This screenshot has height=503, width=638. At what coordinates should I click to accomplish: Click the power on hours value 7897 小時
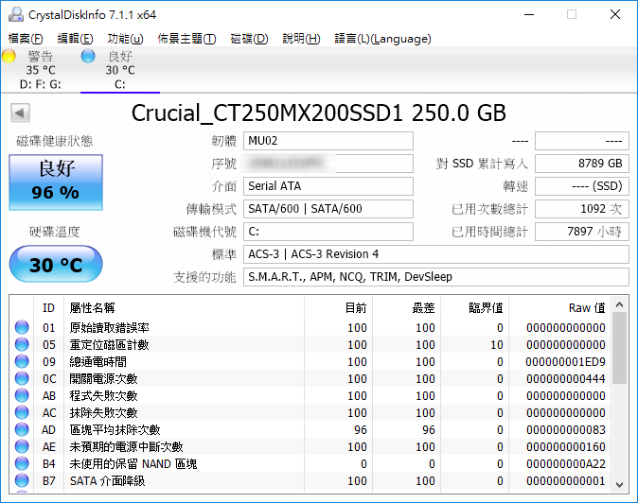[582, 232]
